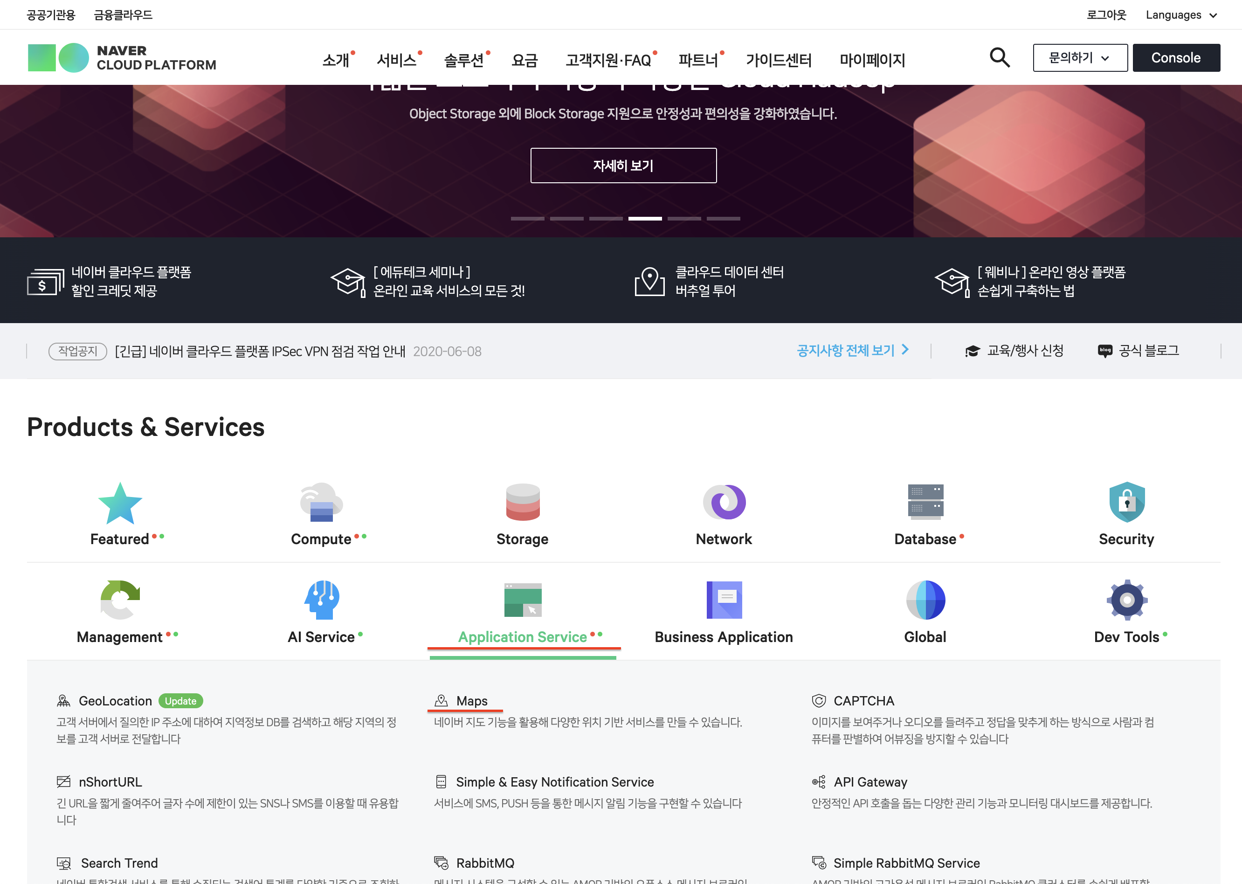
Task: Open the Global globe category
Action: [x=925, y=600]
